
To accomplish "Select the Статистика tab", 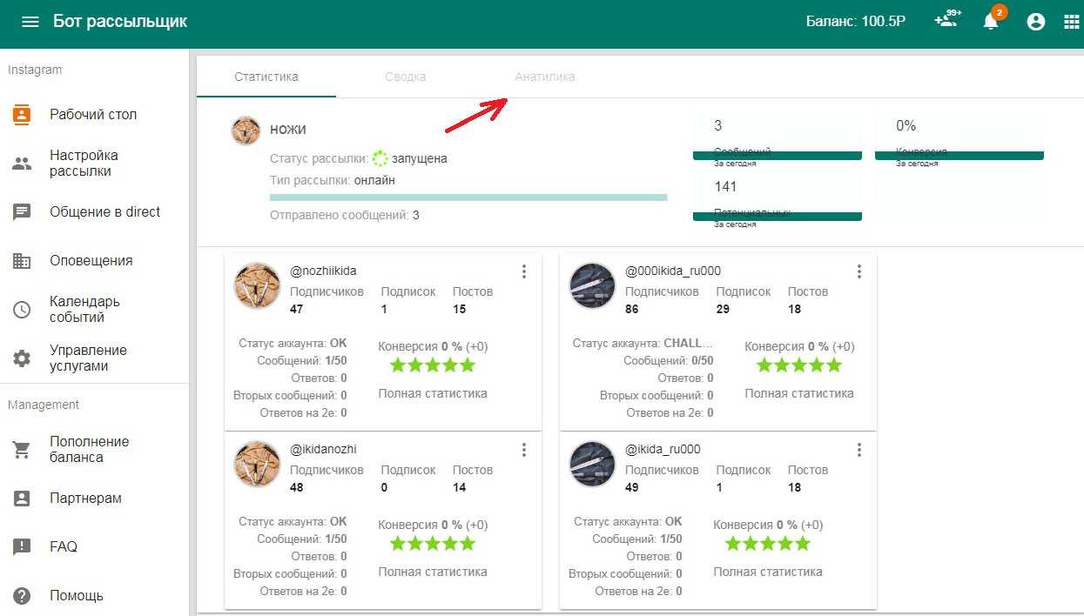I will [266, 77].
